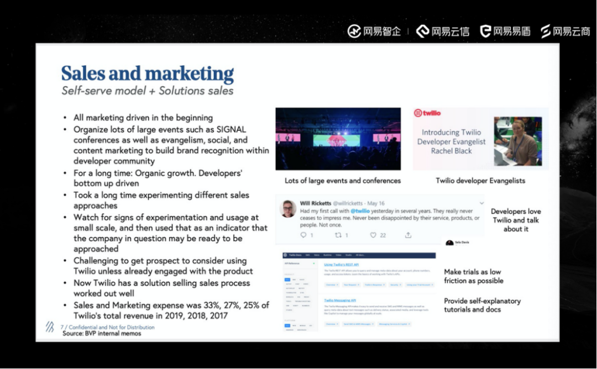The height and width of the screenshot is (369, 597).
Task: Select the Rachel Black evangelist photo
Action: tap(518, 141)
